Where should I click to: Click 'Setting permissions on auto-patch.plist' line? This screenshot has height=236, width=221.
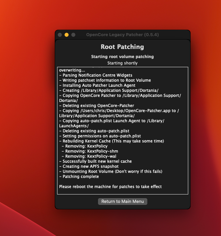pos(100,136)
